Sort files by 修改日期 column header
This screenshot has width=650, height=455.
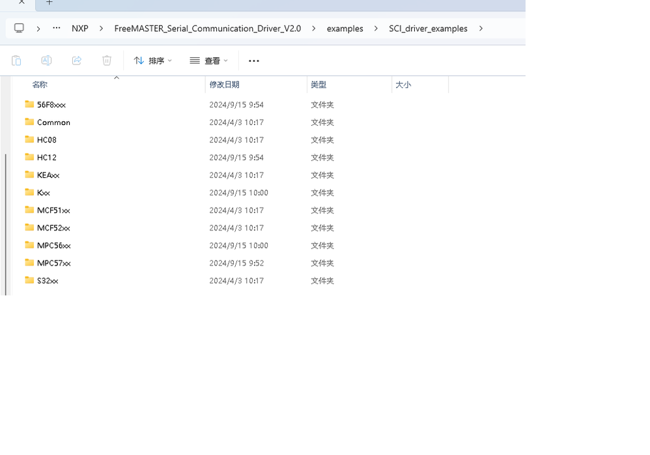(x=225, y=84)
